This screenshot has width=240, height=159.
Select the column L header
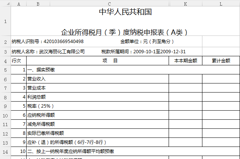click(221, 3)
